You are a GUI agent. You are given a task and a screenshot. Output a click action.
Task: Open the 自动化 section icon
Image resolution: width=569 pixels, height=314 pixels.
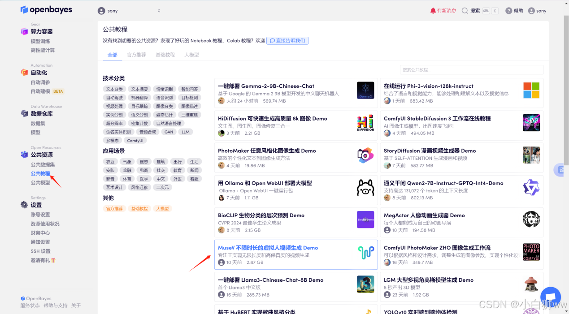24,73
